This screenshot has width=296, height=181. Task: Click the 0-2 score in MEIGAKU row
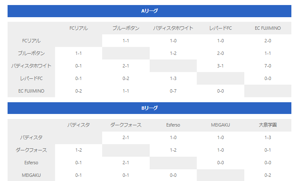coord(268,175)
